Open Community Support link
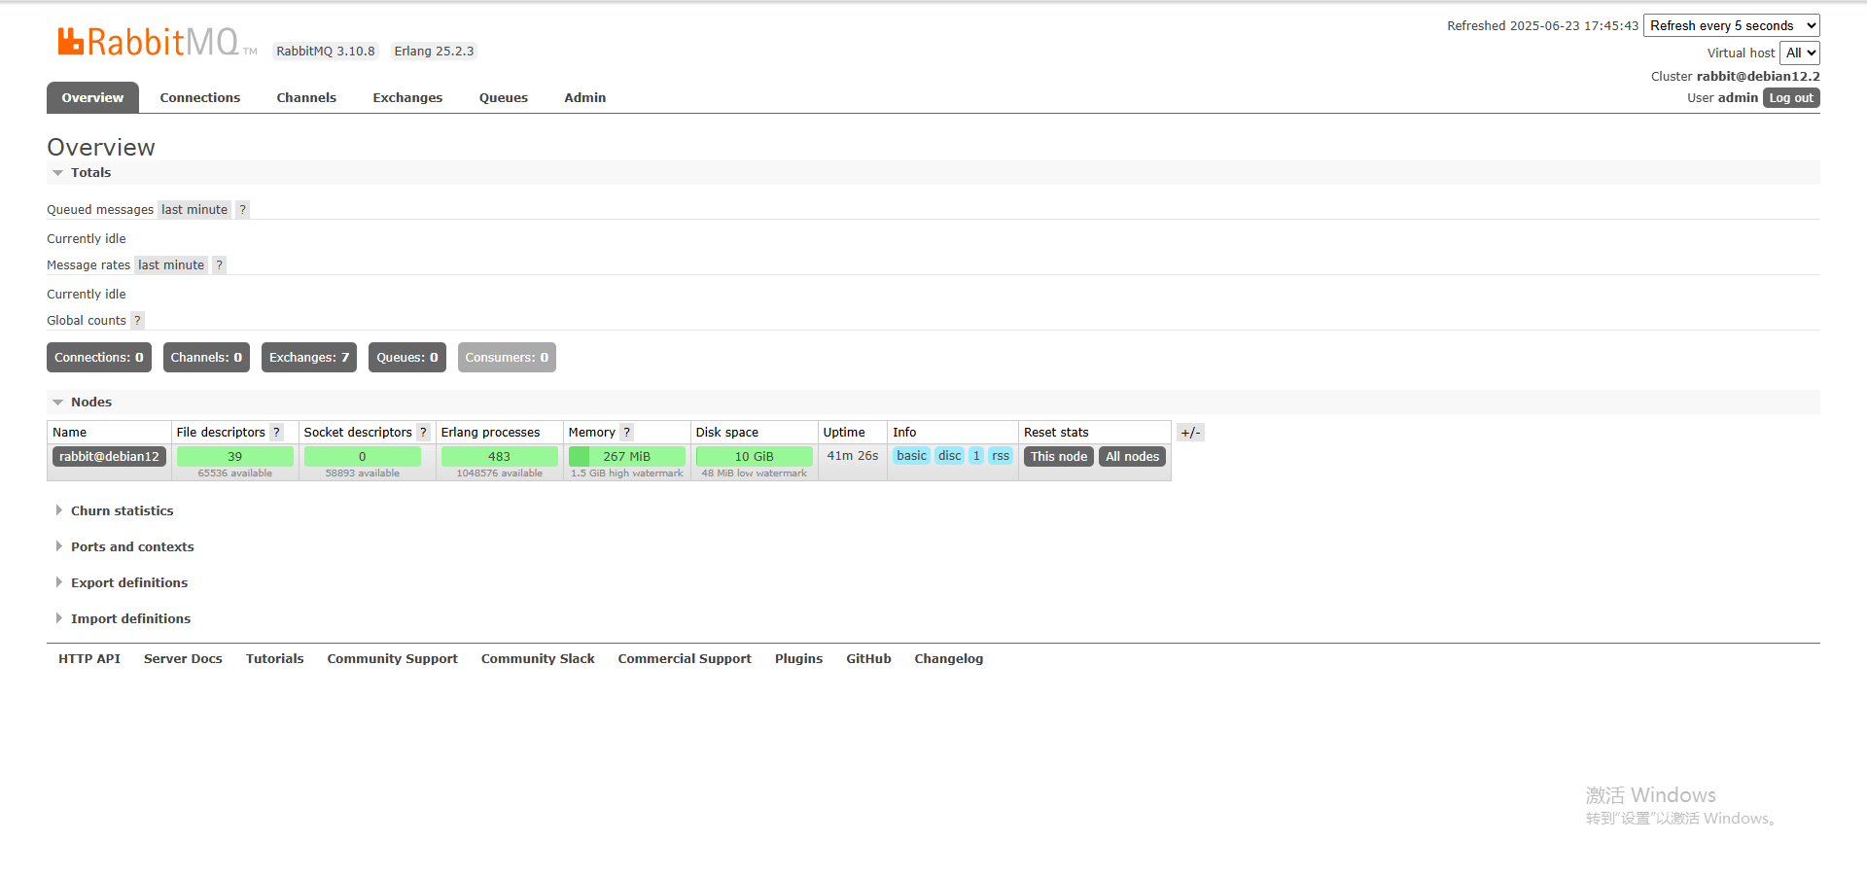The height and width of the screenshot is (876, 1867). point(393,658)
